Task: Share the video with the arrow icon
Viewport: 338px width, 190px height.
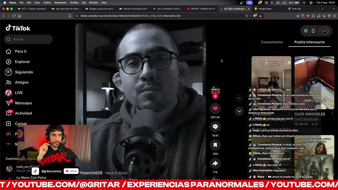Action: 215,163
